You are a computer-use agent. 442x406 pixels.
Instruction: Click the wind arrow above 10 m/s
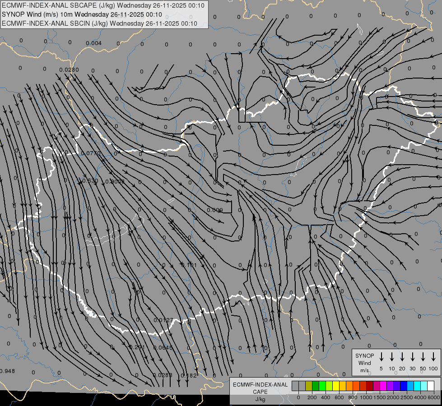[x=392, y=357]
